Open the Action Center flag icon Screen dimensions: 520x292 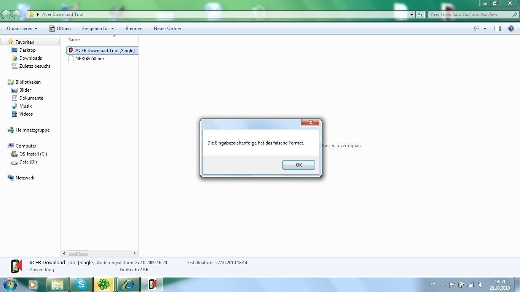pyautogui.click(x=452, y=284)
